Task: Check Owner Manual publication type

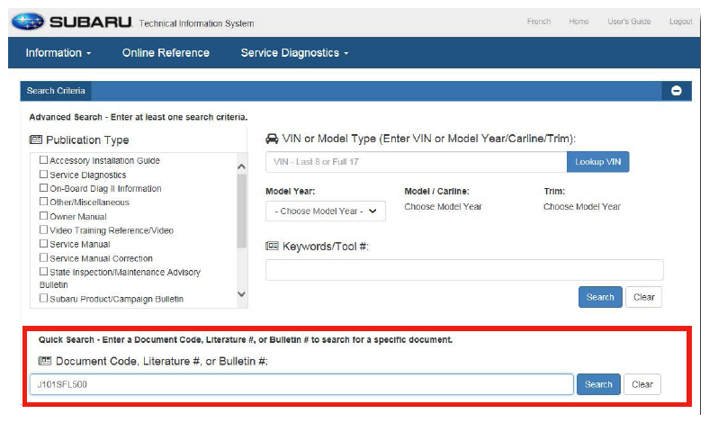Action: point(43,216)
